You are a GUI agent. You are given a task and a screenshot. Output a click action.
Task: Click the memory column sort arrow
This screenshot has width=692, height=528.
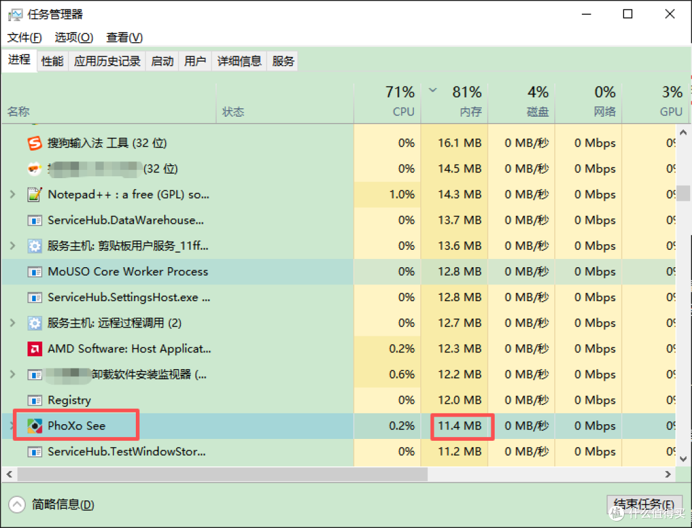point(432,90)
